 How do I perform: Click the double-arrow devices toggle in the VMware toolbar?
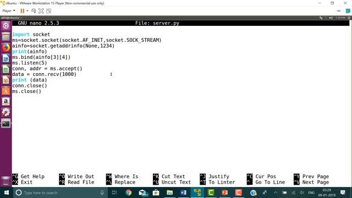(339, 11)
